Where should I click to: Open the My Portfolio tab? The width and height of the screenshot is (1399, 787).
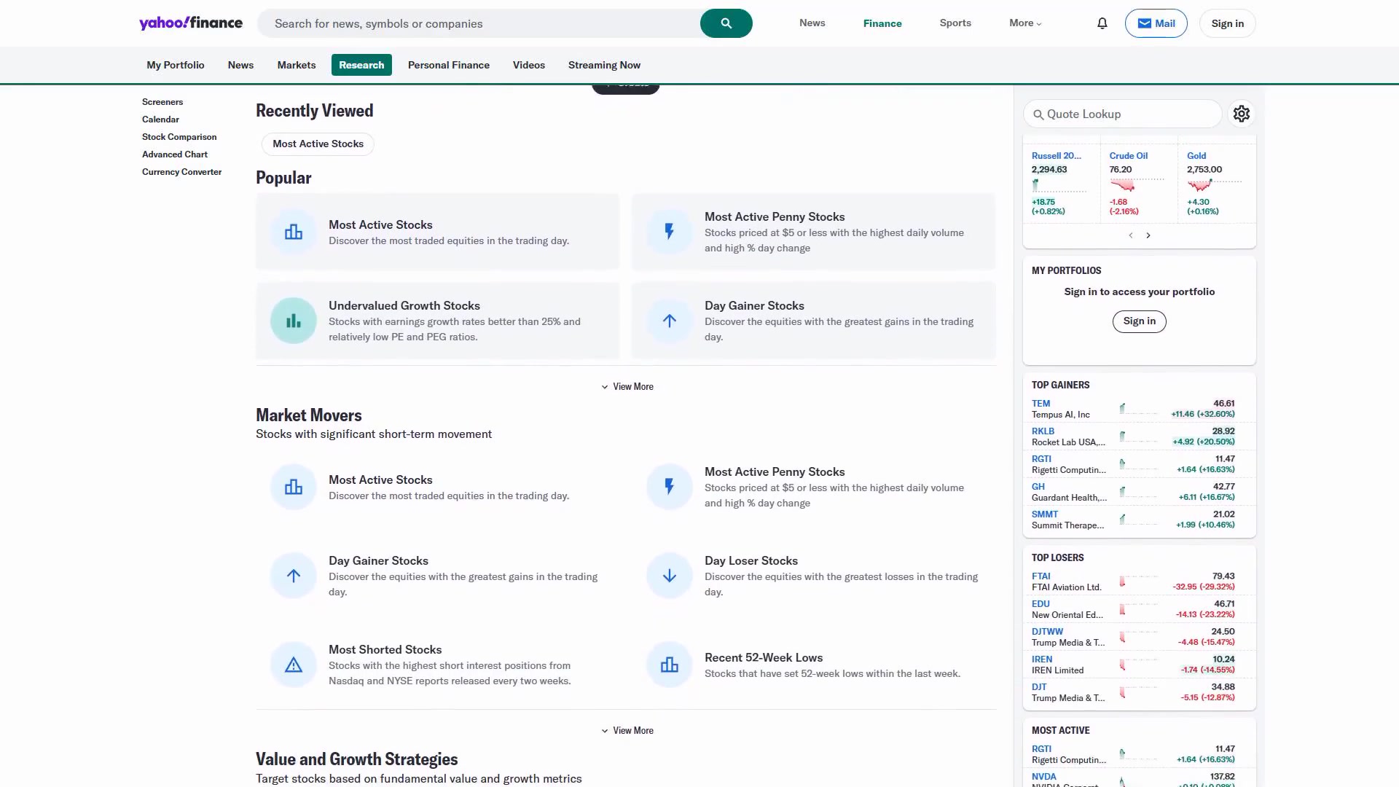point(176,65)
